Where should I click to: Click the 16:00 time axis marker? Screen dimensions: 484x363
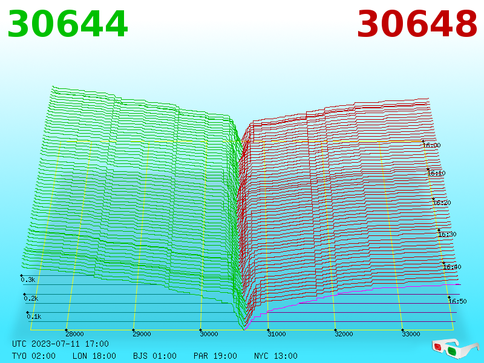coord(431,145)
